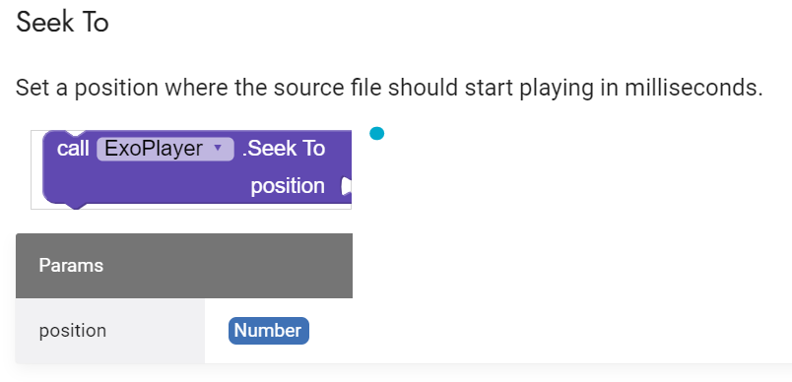Screen dimensions: 792x382
Task: Click the 'position' label inside purple block
Action: click(x=288, y=186)
